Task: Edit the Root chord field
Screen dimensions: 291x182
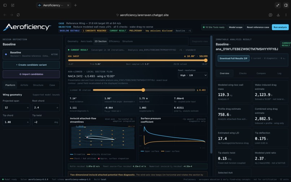Action: click(46, 107)
